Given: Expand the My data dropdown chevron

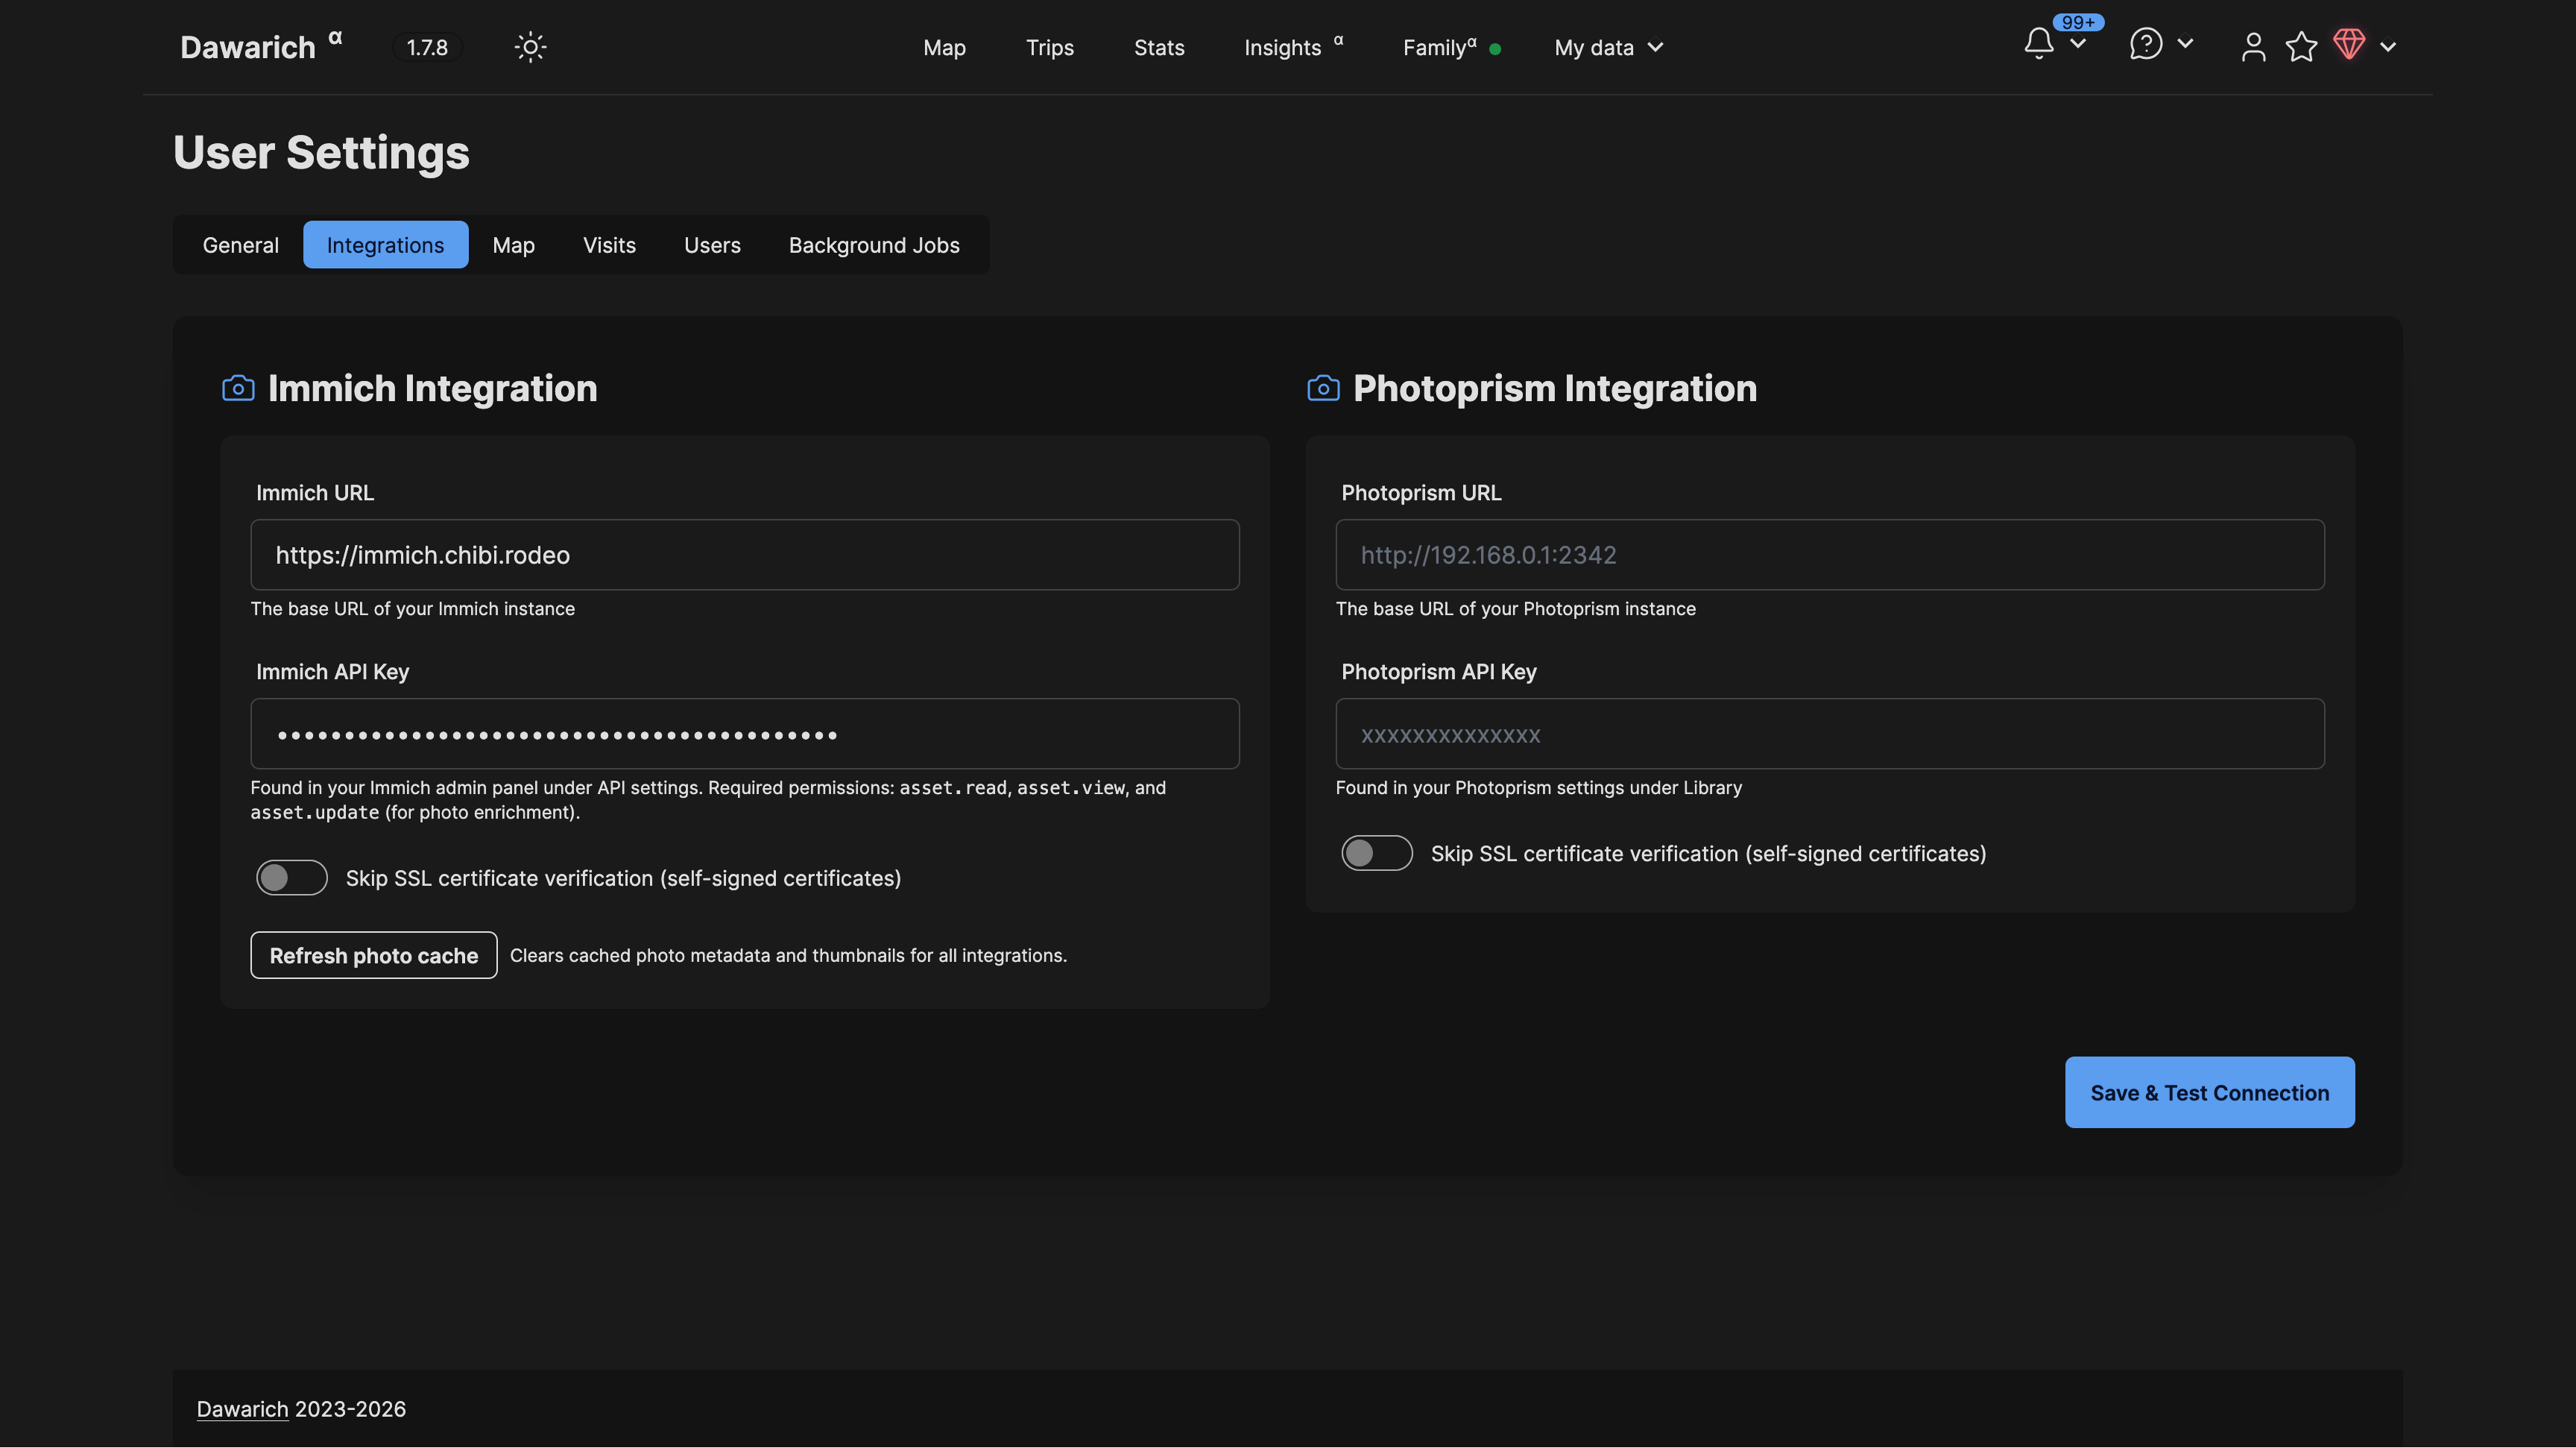Looking at the screenshot, I should pos(1656,47).
